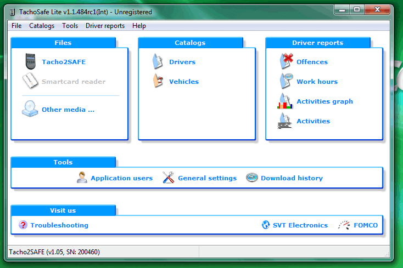This screenshot has width=403, height=268.
Task: Click the Vehicles catalog icon
Action: 158,82
